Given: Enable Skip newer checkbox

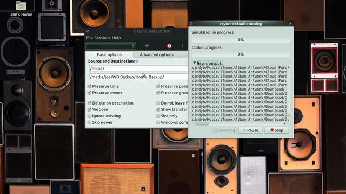Looking at the screenshot, I should 89,122.
